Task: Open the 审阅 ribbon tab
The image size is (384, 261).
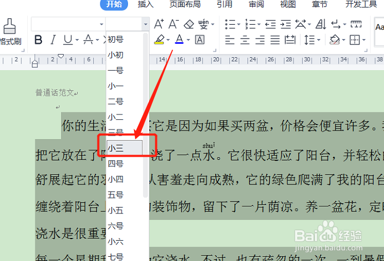Action: pyautogui.click(x=256, y=4)
